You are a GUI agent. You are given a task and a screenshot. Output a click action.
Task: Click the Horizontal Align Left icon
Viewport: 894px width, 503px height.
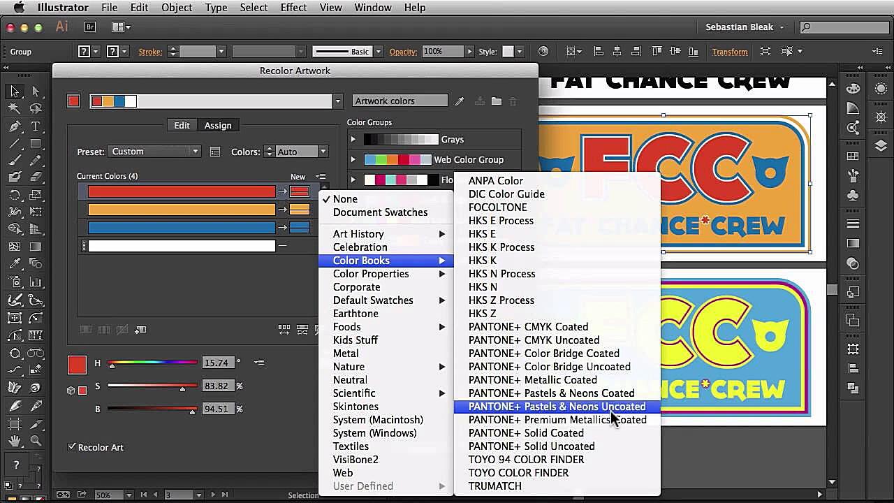(x=599, y=51)
